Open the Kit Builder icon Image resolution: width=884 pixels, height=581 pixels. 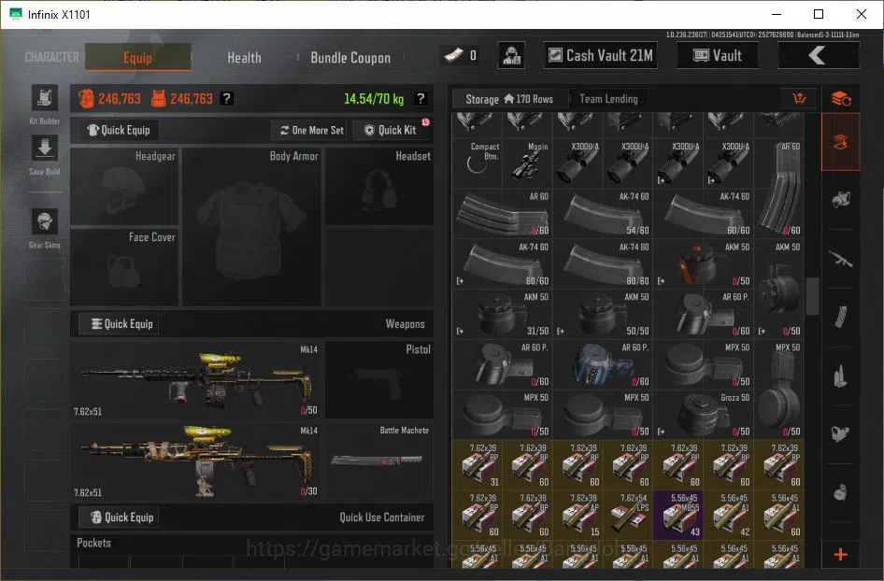tap(45, 99)
